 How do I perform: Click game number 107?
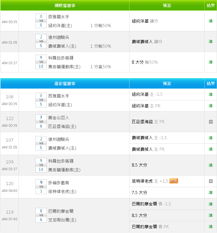pos(10,140)
